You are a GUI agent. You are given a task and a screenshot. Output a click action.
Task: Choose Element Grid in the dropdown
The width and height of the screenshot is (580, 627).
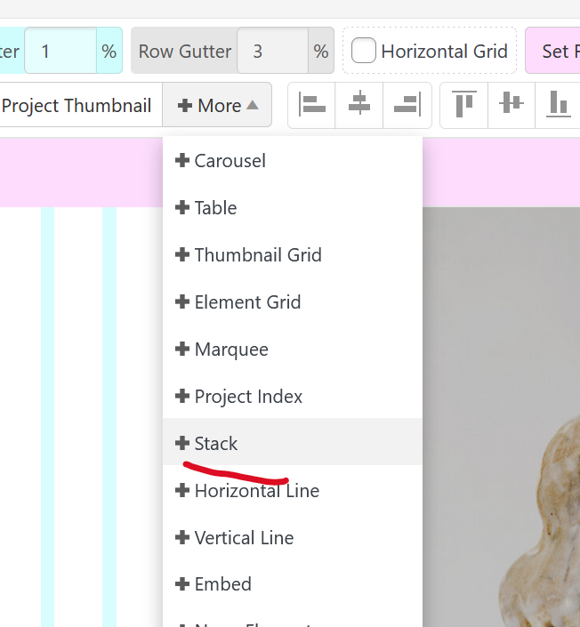click(247, 302)
